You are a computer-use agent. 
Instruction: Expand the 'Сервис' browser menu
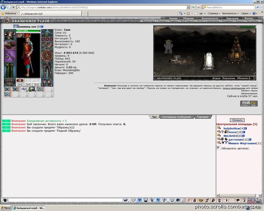pyautogui.click(x=246, y=13)
